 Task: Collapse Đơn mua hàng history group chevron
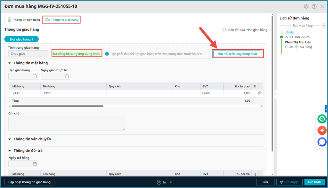(x=324, y=26)
